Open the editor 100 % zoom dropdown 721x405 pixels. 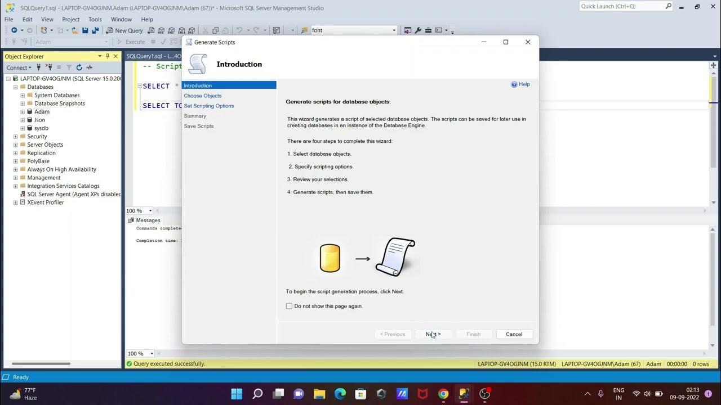150,211
